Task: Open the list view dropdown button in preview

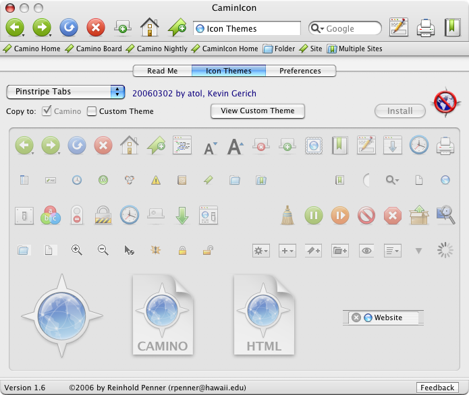Action: point(393,251)
